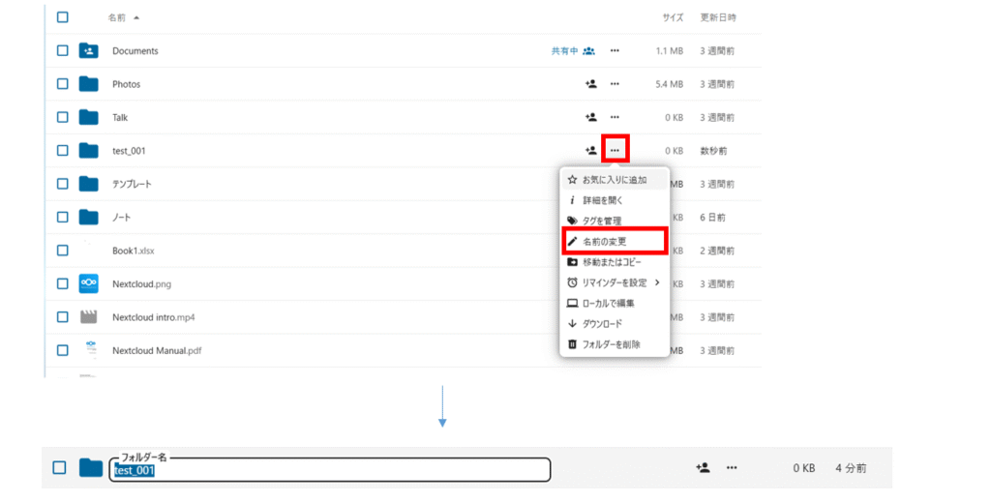Click the Nextcloud intro.mp4 video icon
This screenshot has width=991, height=503.
89,316
